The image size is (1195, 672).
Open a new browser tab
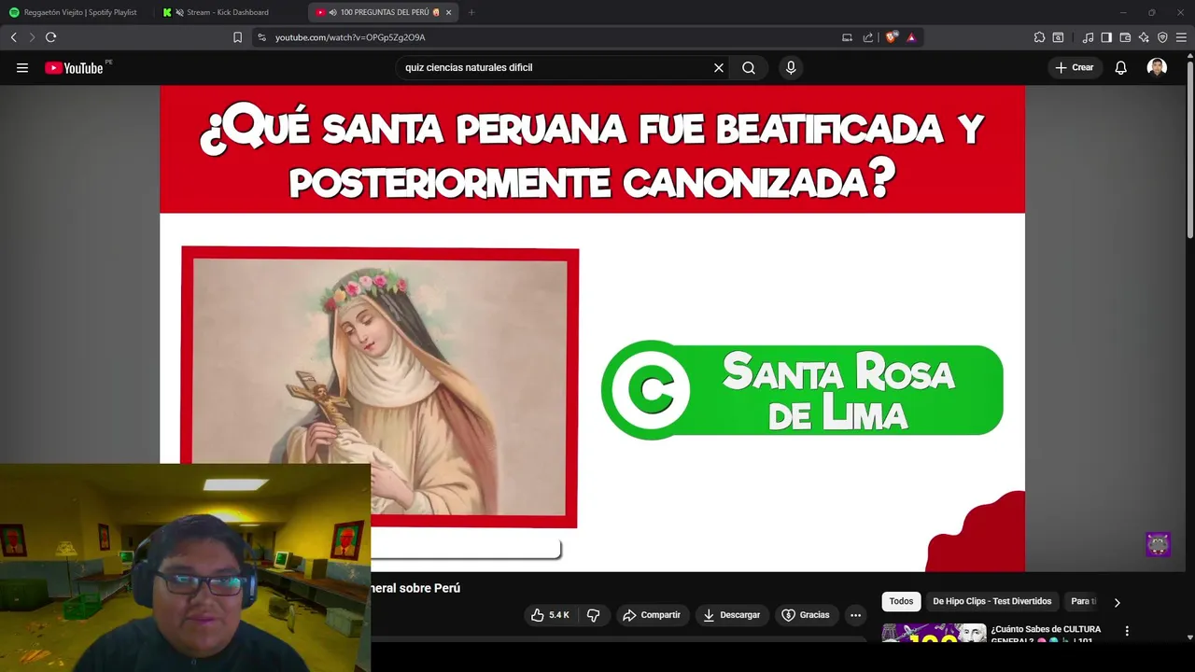point(471,12)
